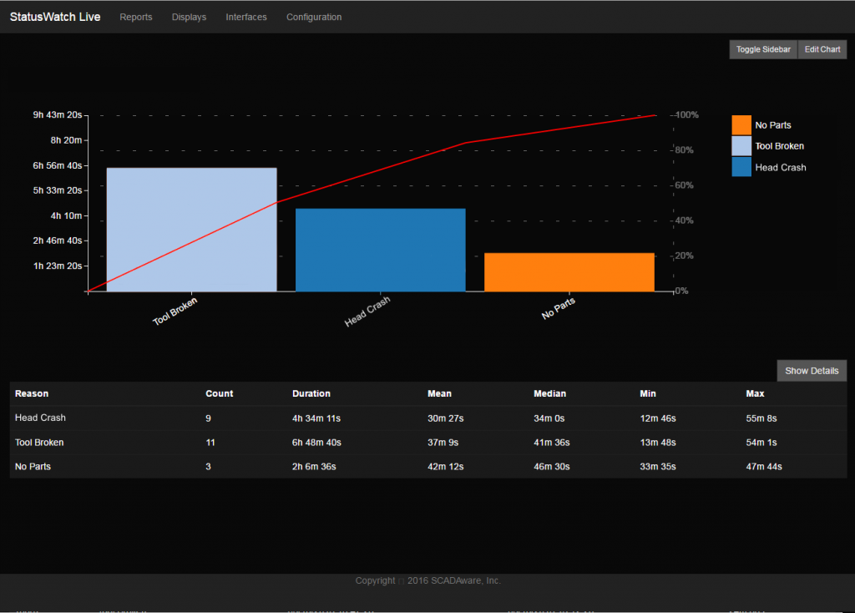
Task: Go to StatusWatch Live home
Action: pyautogui.click(x=54, y=17)
